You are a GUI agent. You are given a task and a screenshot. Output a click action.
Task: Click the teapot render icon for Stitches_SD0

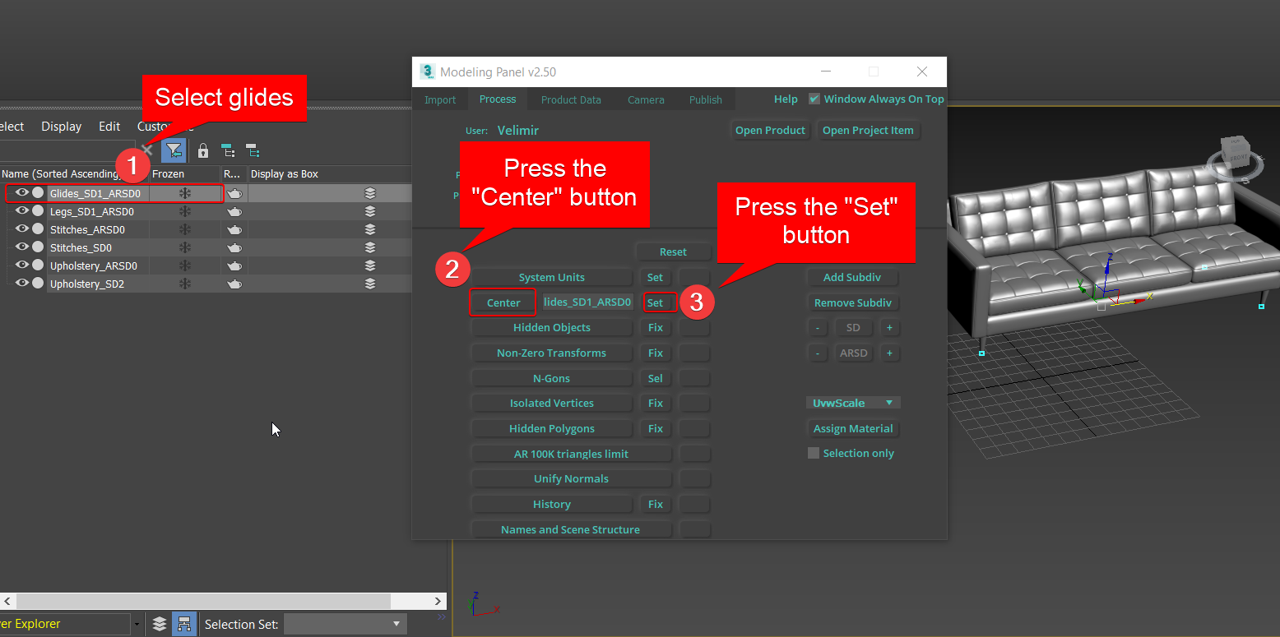click(234, 247)
